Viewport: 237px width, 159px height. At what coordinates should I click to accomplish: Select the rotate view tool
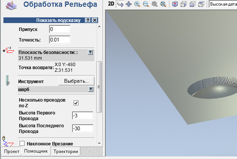[x=120, y=5]
